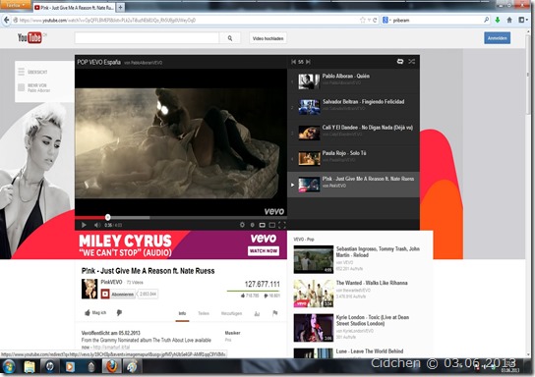Viewport: 535px width, 377px height.
Task: Open the HP taskbar icon
Action: coord(50,367)
